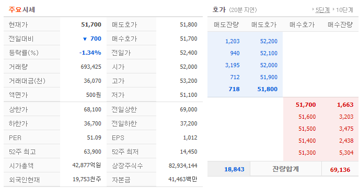
Task: Select the 상장주식수 value 82,934,144
Action: pos(183,166)
